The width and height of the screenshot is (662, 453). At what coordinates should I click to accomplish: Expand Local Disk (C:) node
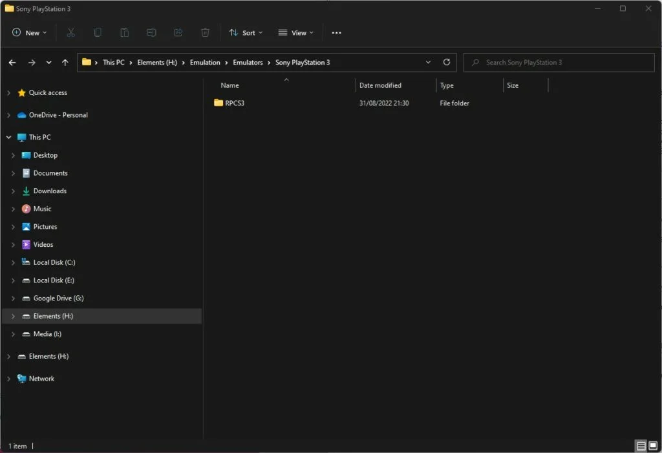click(x=13, y=262)
